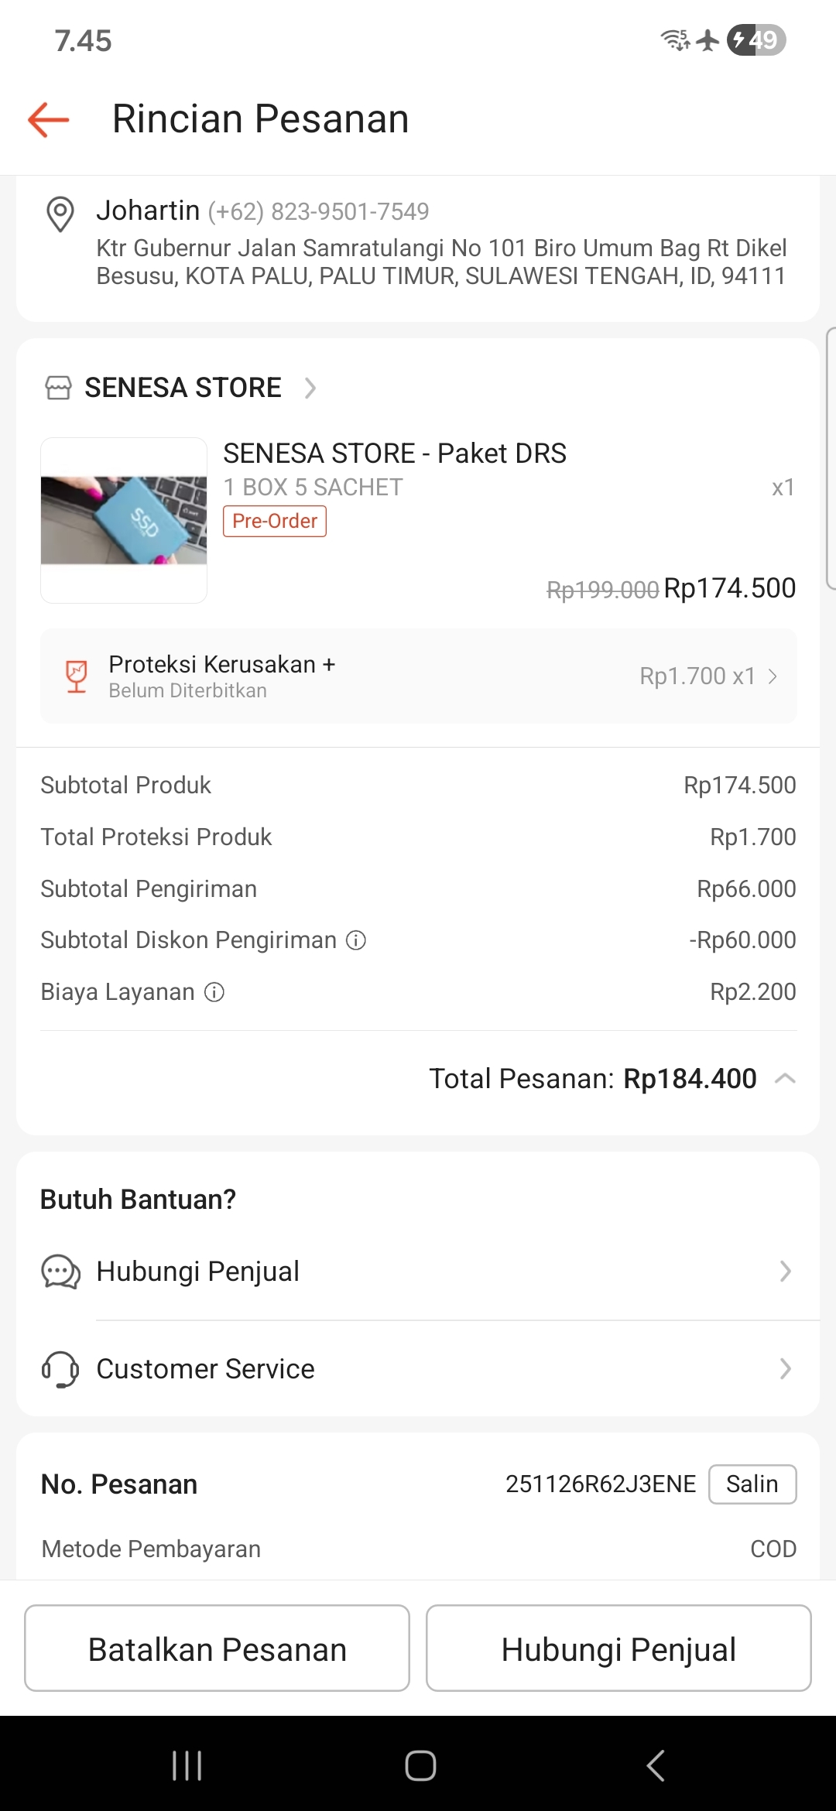This screenshot has width=836, height=1811.
Task: Open SENESA STORE page chevron
Action: (x=310, y=388)
